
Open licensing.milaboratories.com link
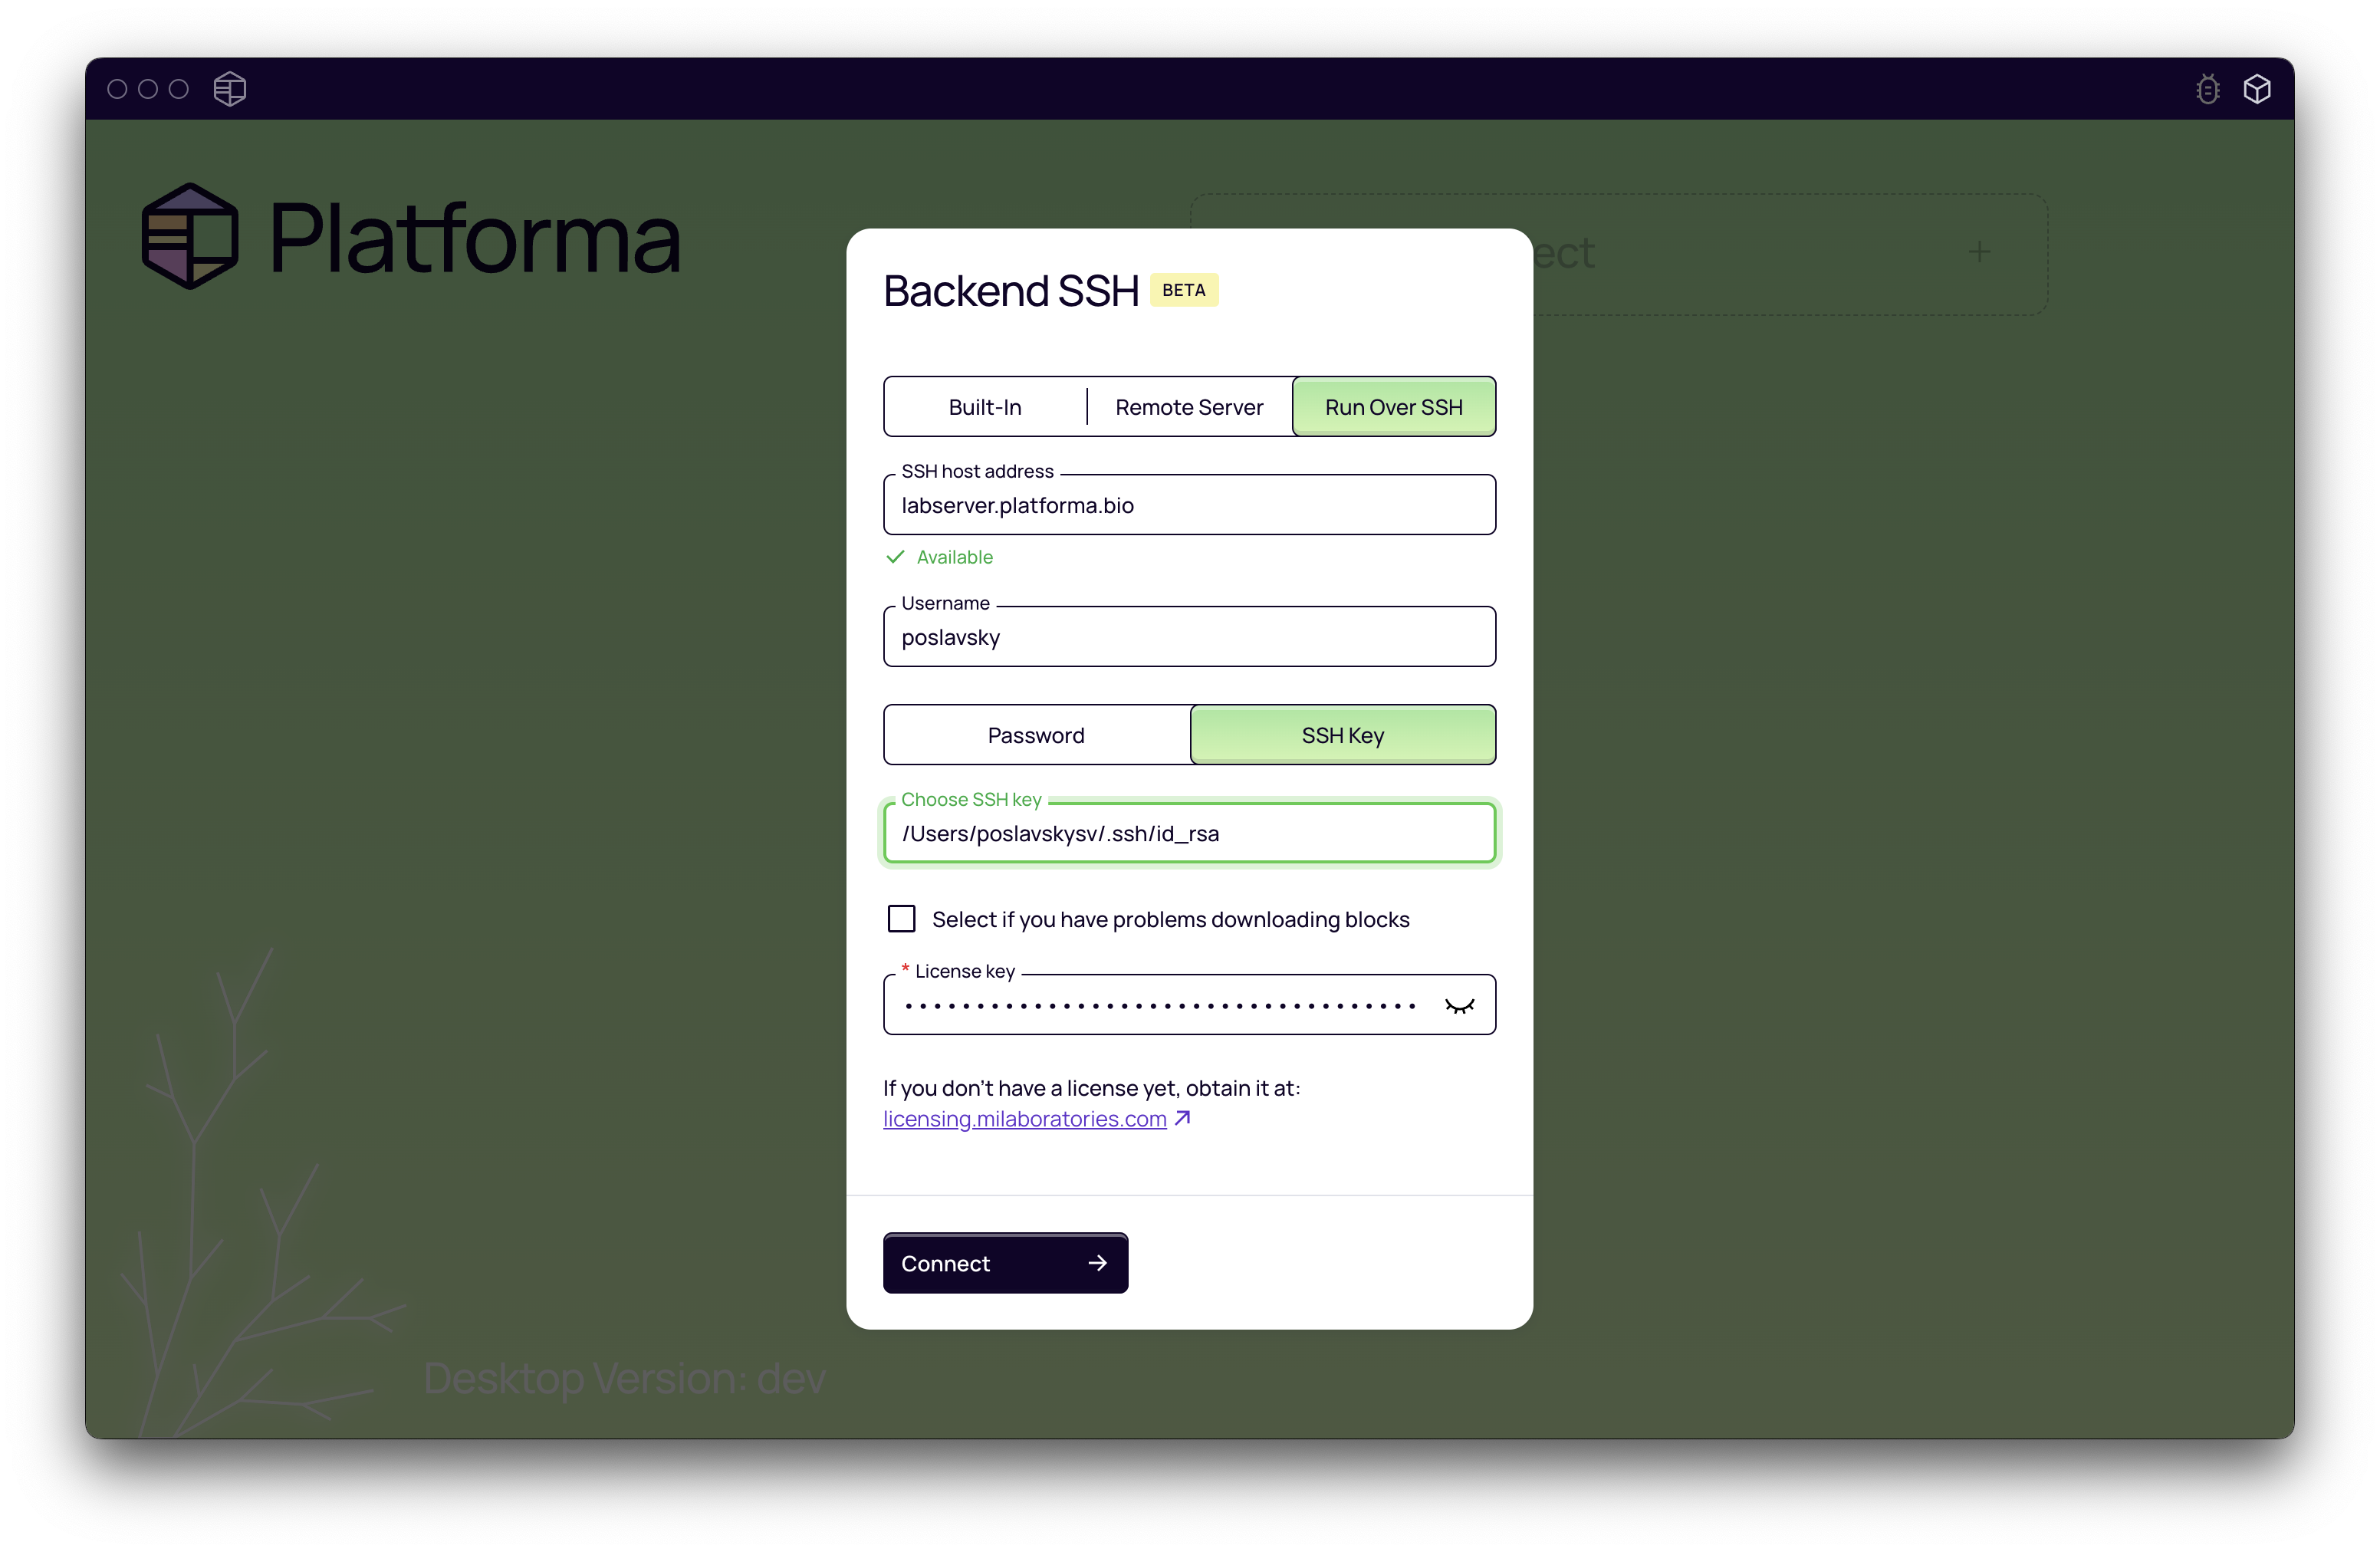[x=1026, y=1118]
